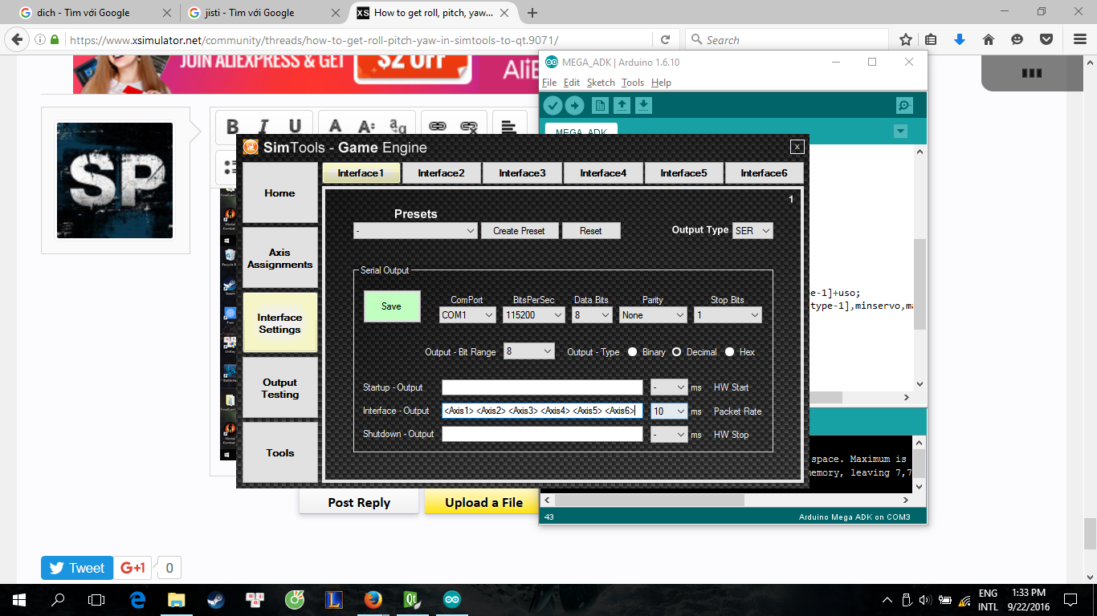Screen dimensions: 1097x616
Task: Open the Arduino Tools menu
Action: 633,83
